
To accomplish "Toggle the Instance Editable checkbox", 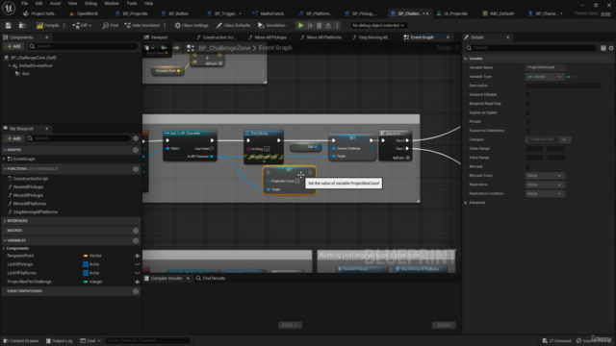I will [x=528, y=94].
